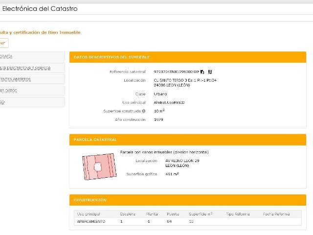
Task: Click the postal line '24006 LEON (LEÓN)'
Action: [x=172, y=85]
